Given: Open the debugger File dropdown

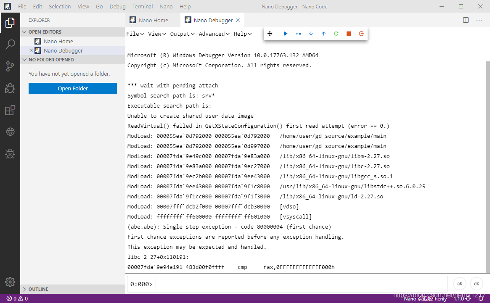Looking at the screenshot, I should coord(135,34).
